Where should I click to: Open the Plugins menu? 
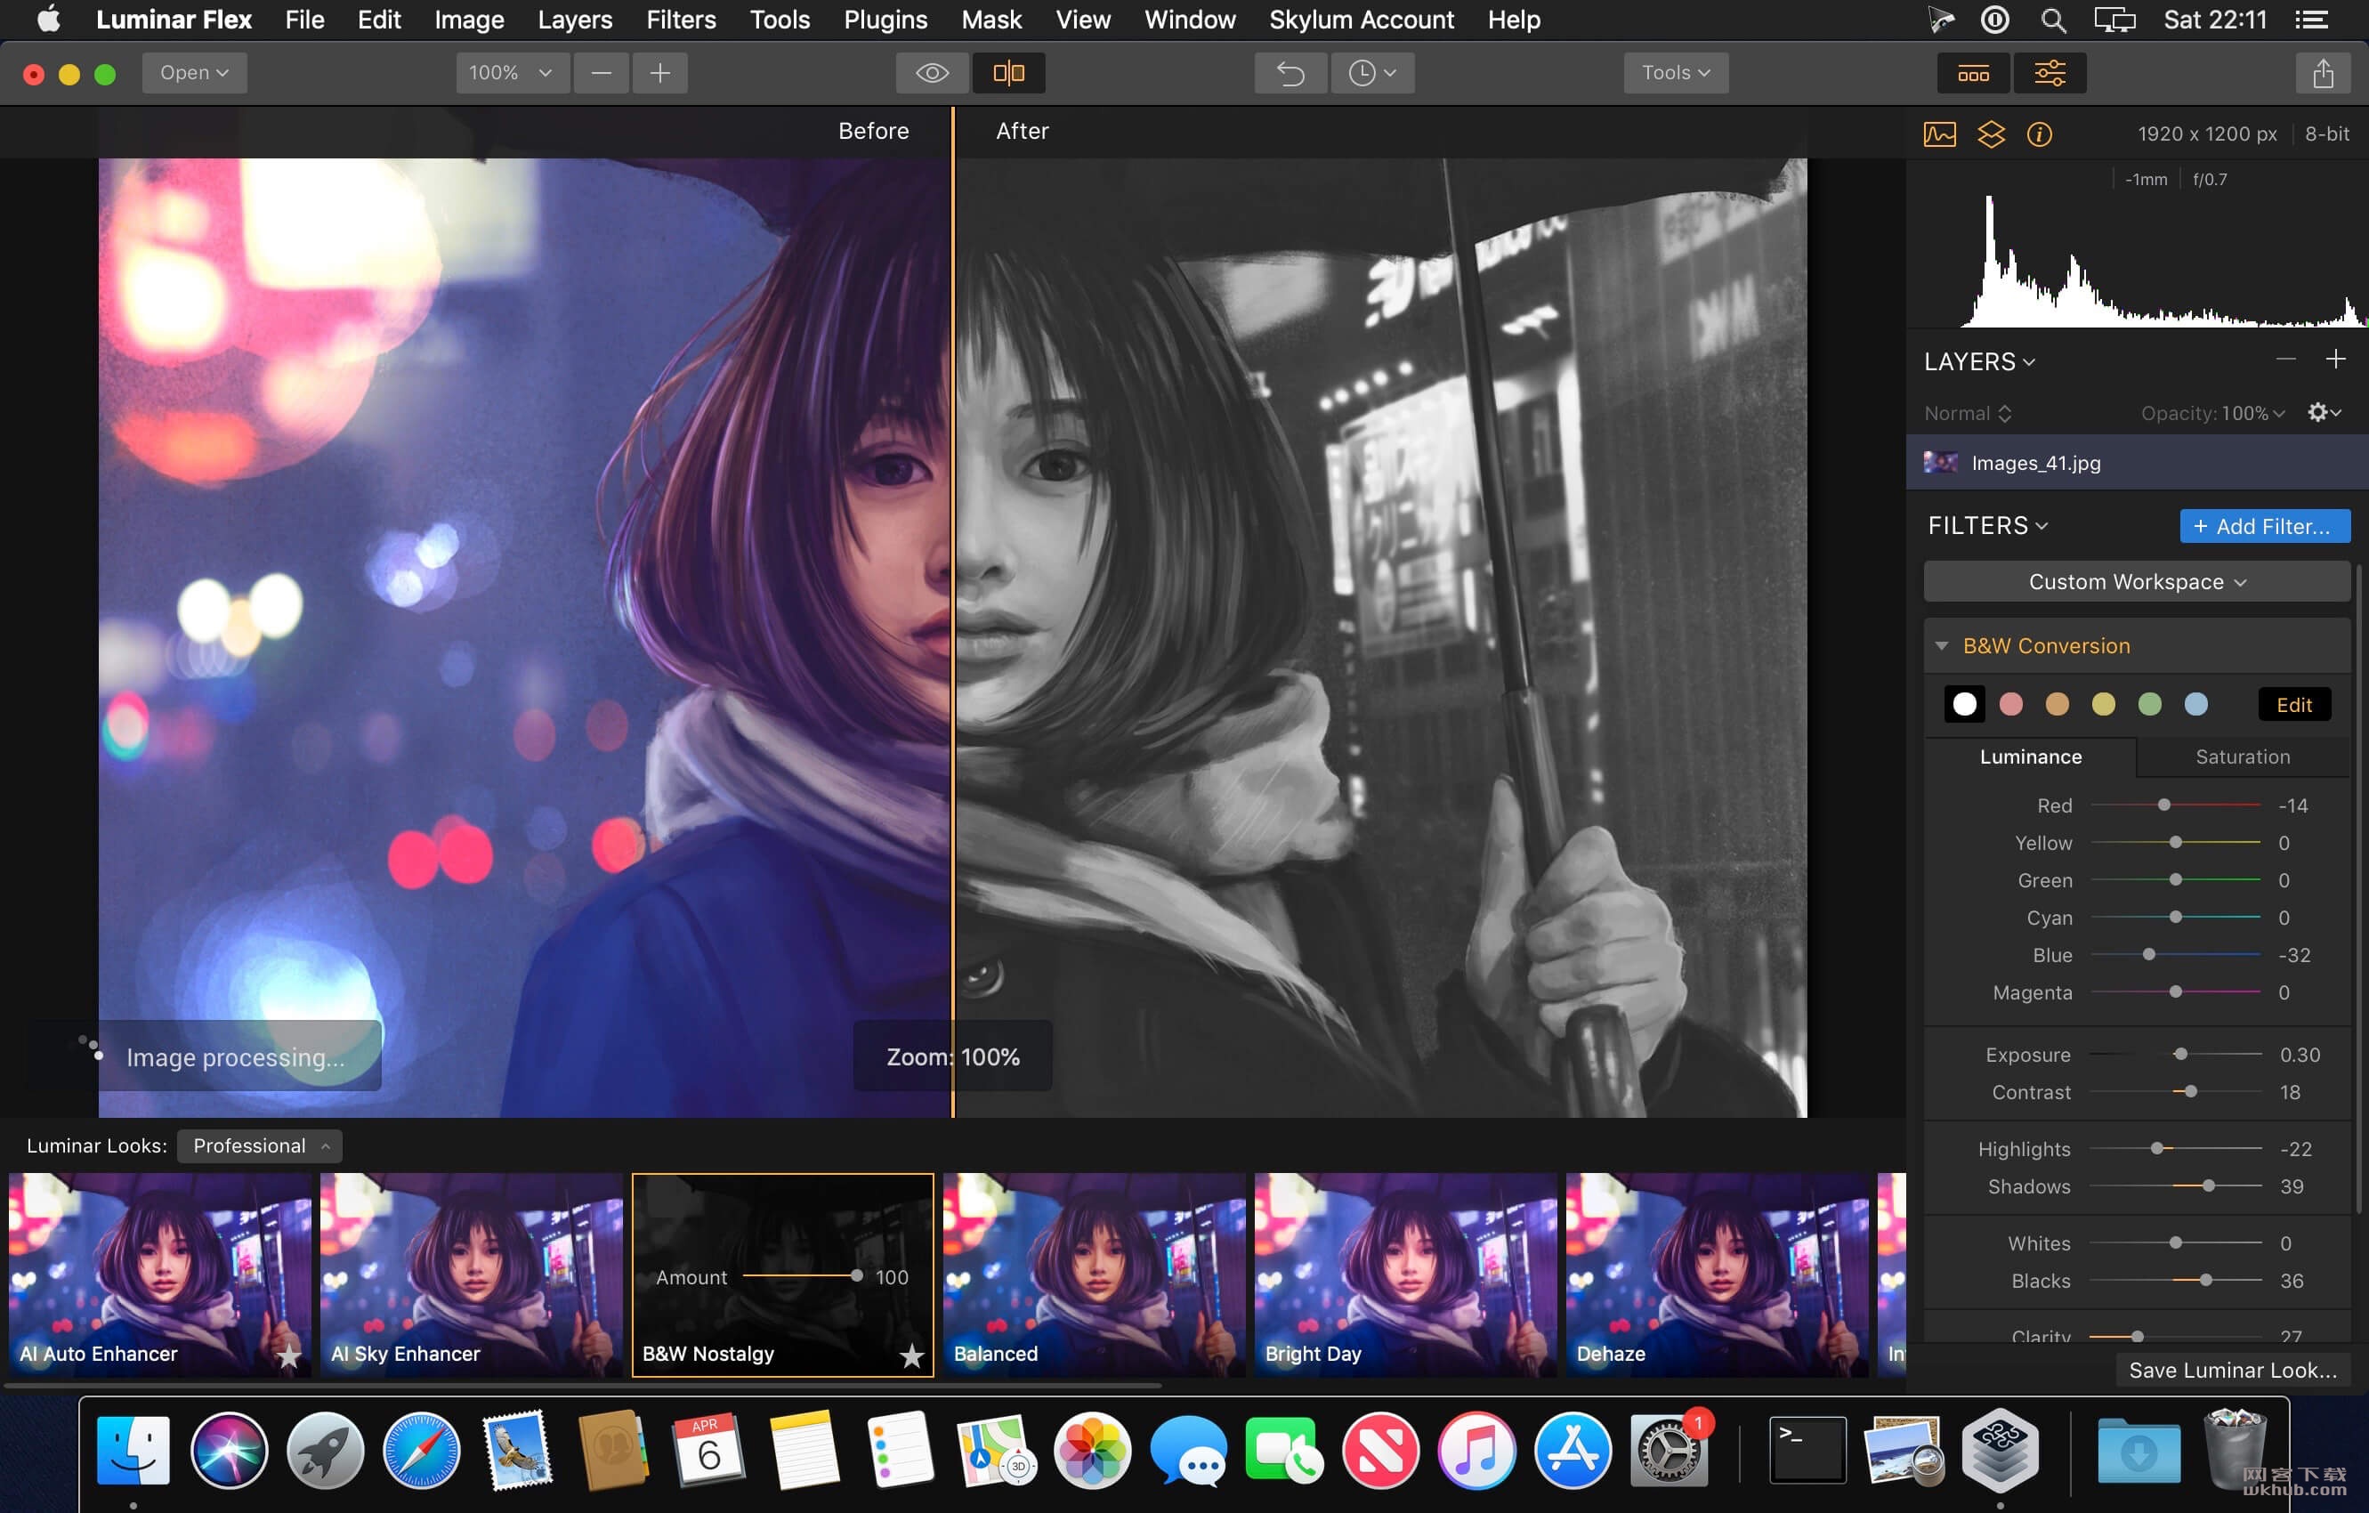[x=882, y=19]
